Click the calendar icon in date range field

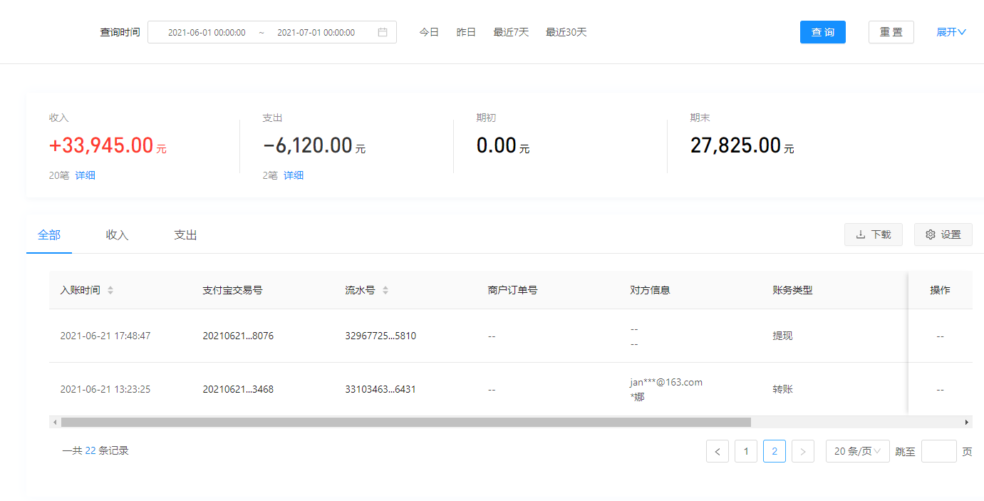point(383,32)
